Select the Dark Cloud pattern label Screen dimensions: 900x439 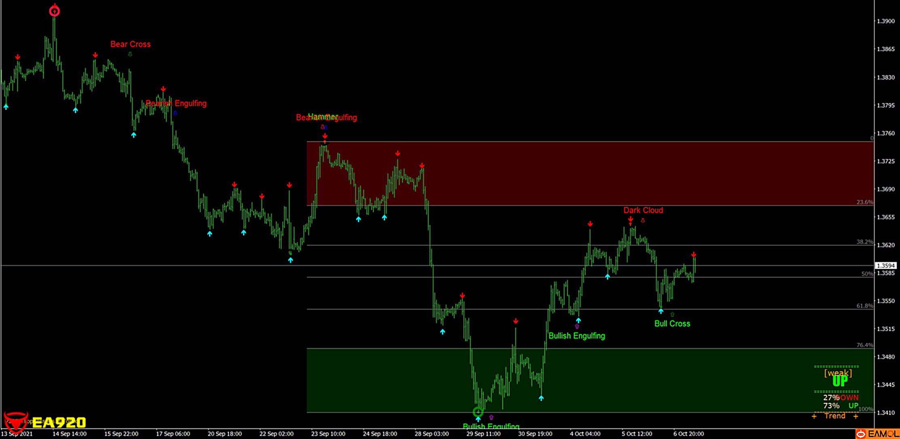pyautogui.click(x=643, y=210)
